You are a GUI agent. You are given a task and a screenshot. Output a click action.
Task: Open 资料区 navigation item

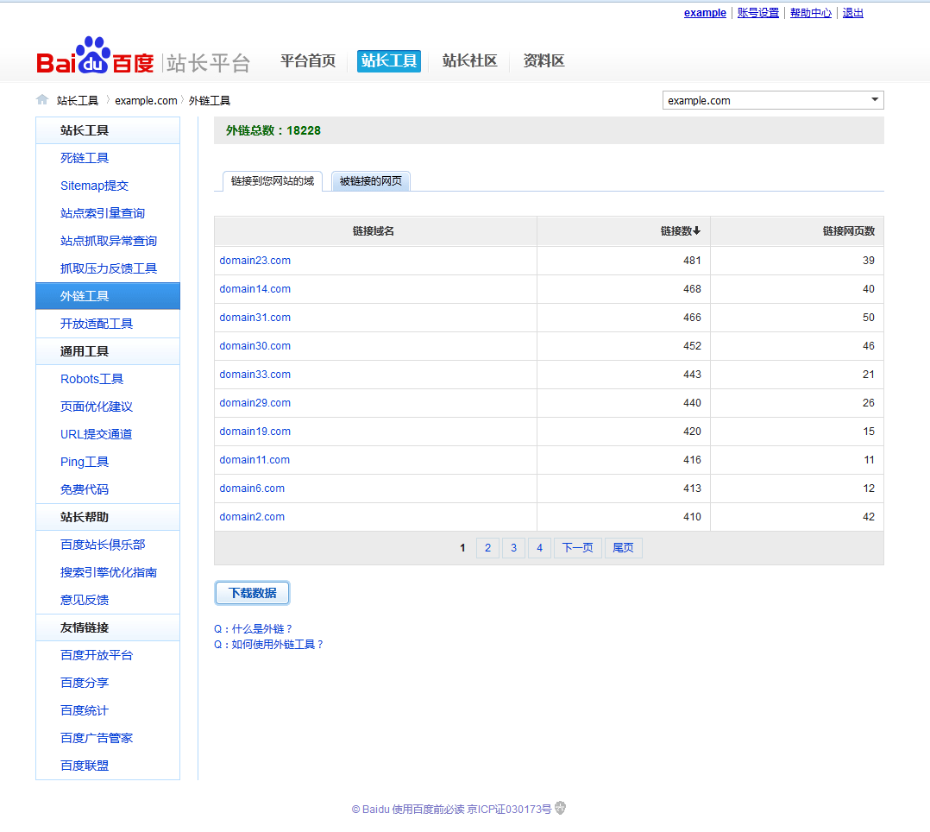[x=544, y=61]
